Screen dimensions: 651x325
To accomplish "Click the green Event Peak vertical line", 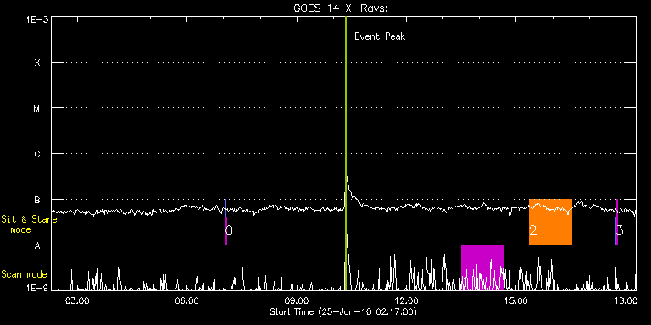I will click(x=346, y=153).
